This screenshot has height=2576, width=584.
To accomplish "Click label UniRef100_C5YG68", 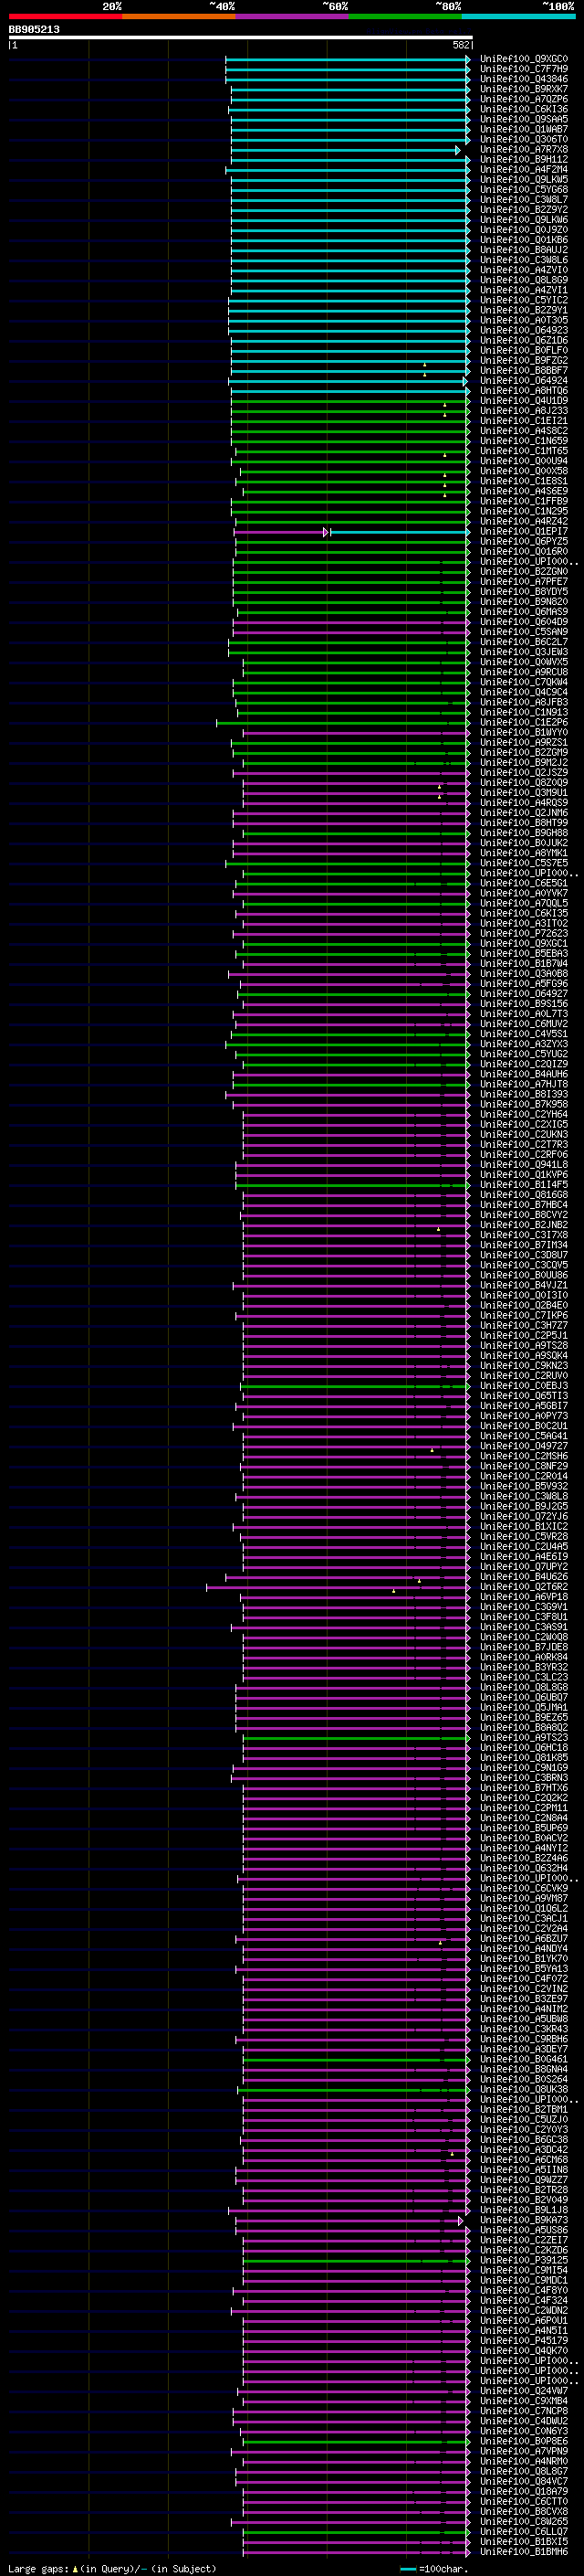I will coord(524,190).
